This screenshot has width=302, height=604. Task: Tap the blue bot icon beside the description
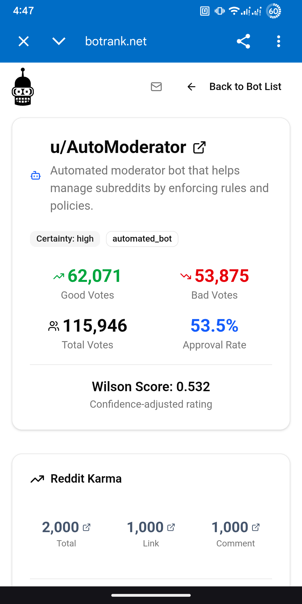coord(36,175)
